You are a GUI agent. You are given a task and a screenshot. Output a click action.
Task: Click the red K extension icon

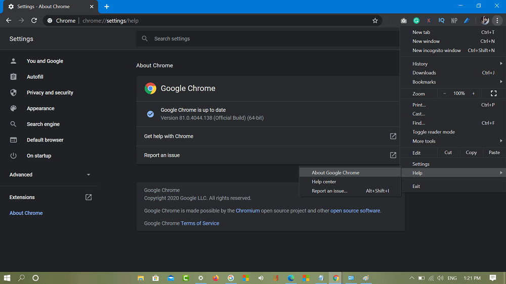pyautogui.click(x=429, y=21)
